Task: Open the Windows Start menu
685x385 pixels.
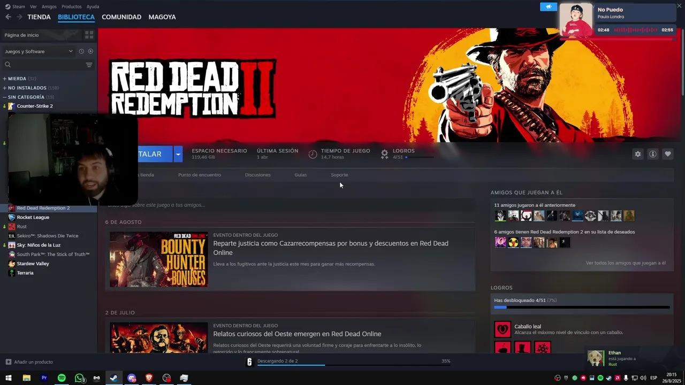Action: (x=9, y=378)
